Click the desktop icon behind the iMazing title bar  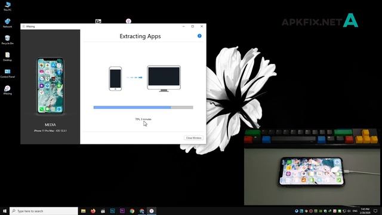98,21
